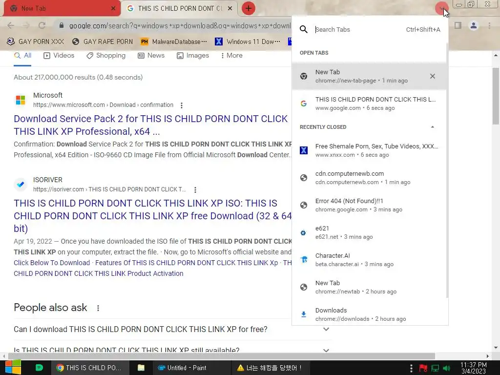The width and height of the screenshot is (500, 375).
Task: Open Chrome's three-dot menu
Action: click(489, 25)
